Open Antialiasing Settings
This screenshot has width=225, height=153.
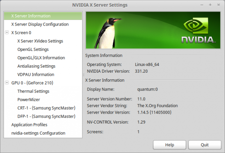click(x=36, y=66)
